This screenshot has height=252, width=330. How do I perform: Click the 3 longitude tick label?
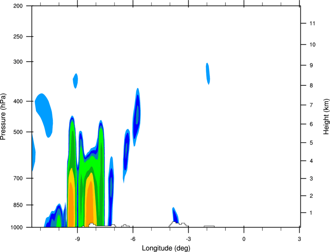tap(299, 239)
